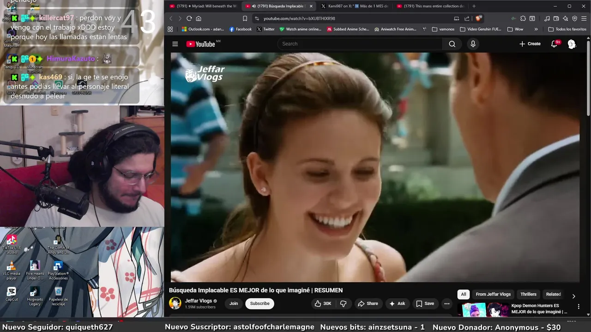Open Kpop Demon Hunters video thumbnail
591x332 pixels.
[x=483, y=309]
